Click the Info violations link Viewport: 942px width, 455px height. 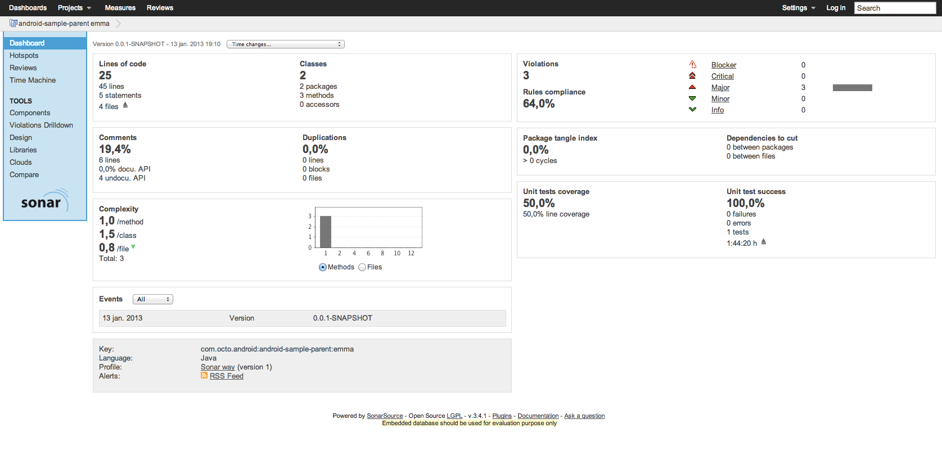[x=718, y=110]
